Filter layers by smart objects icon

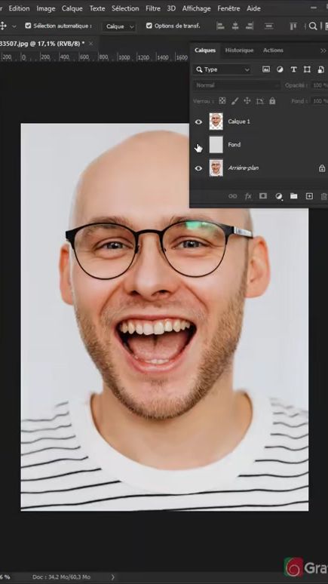pyautogui.click(x=320, y=69)
